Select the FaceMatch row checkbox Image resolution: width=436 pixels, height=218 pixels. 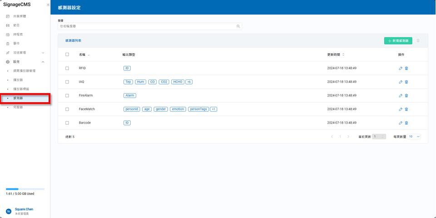point(67,109)
